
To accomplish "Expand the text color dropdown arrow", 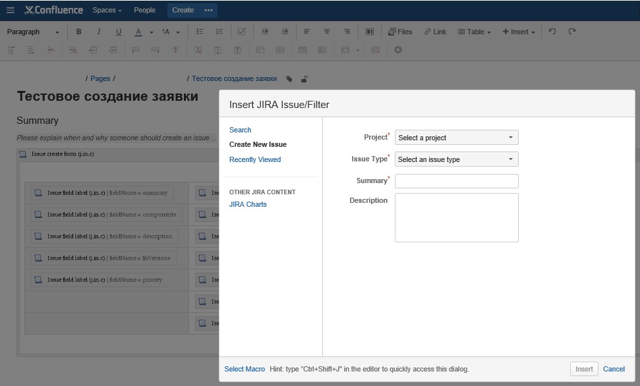I will (152, 32).
